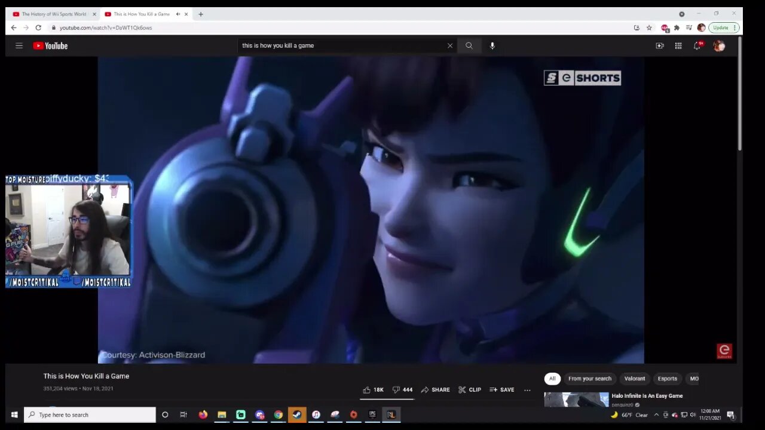Image resolution: width=765 pixels, height=430 pixels.
Task: Open a new browser tab
Action: [201, 14]
